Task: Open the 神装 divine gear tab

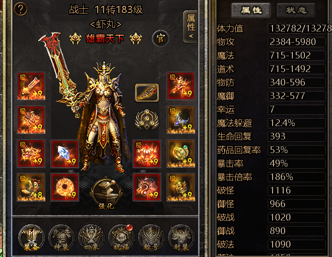Action: 61,238
